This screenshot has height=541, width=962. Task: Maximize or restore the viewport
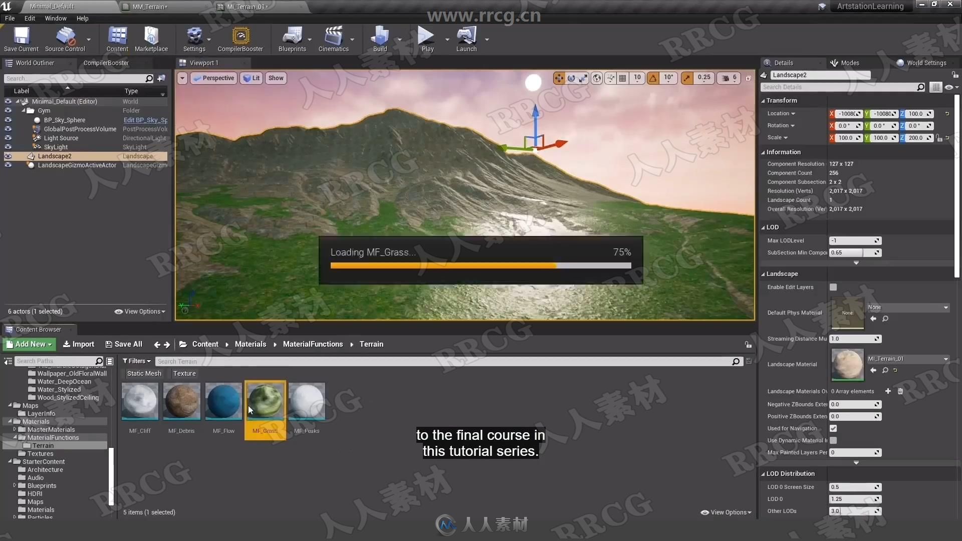click(x=749, y=78)
